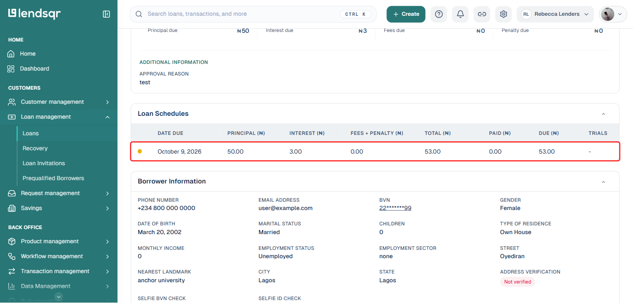The width and height of the screenshot is (637, 303).
Task: Click the email user@example.com
Action: [x=286, y=208]
